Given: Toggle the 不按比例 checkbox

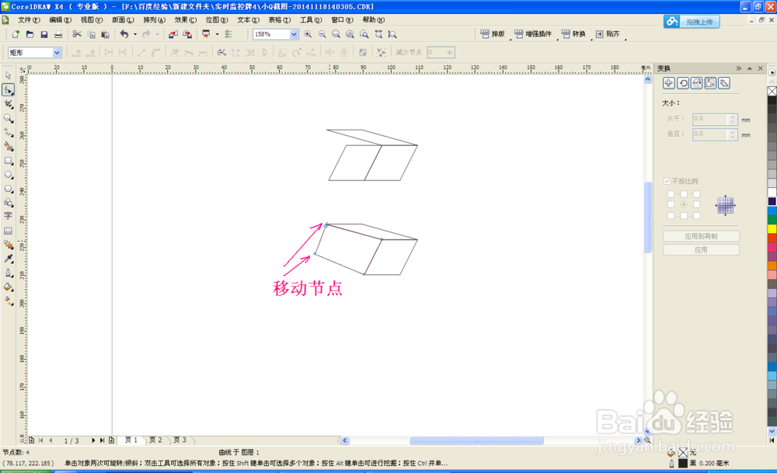Looking at the screenshot, I should [667, 180].
